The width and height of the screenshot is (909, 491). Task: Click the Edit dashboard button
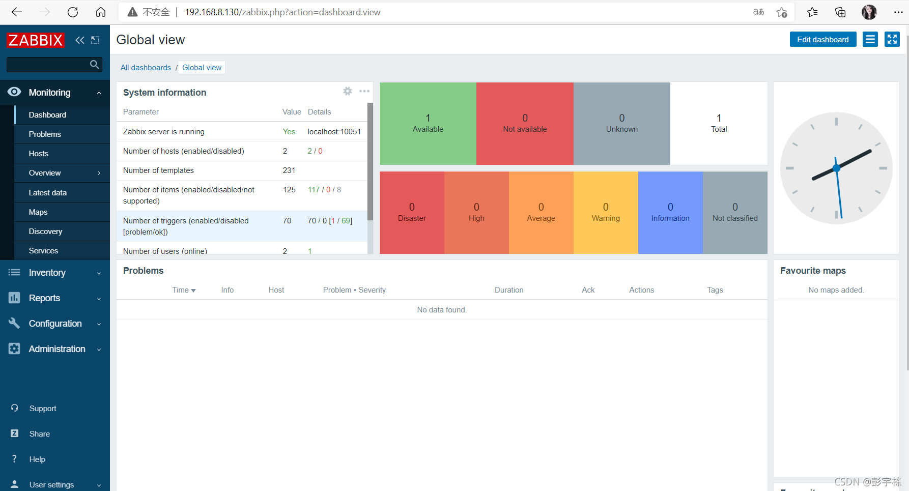pyautogui.click(x=823, y=39)
